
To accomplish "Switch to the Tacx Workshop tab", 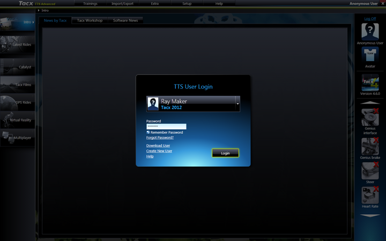I will [90, 20].
